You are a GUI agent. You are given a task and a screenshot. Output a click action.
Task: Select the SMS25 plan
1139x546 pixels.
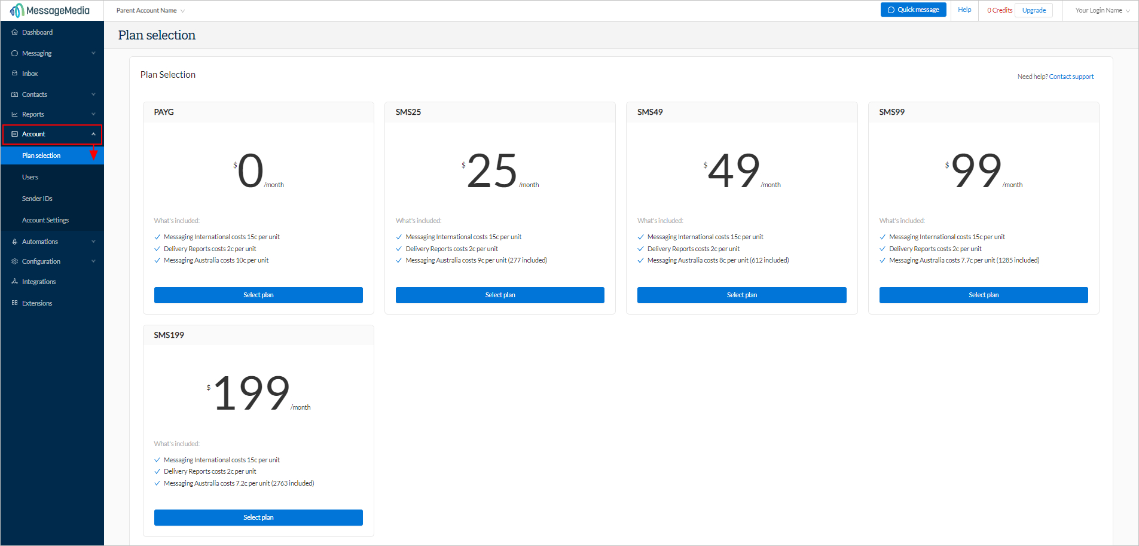(x=500, y=295)
